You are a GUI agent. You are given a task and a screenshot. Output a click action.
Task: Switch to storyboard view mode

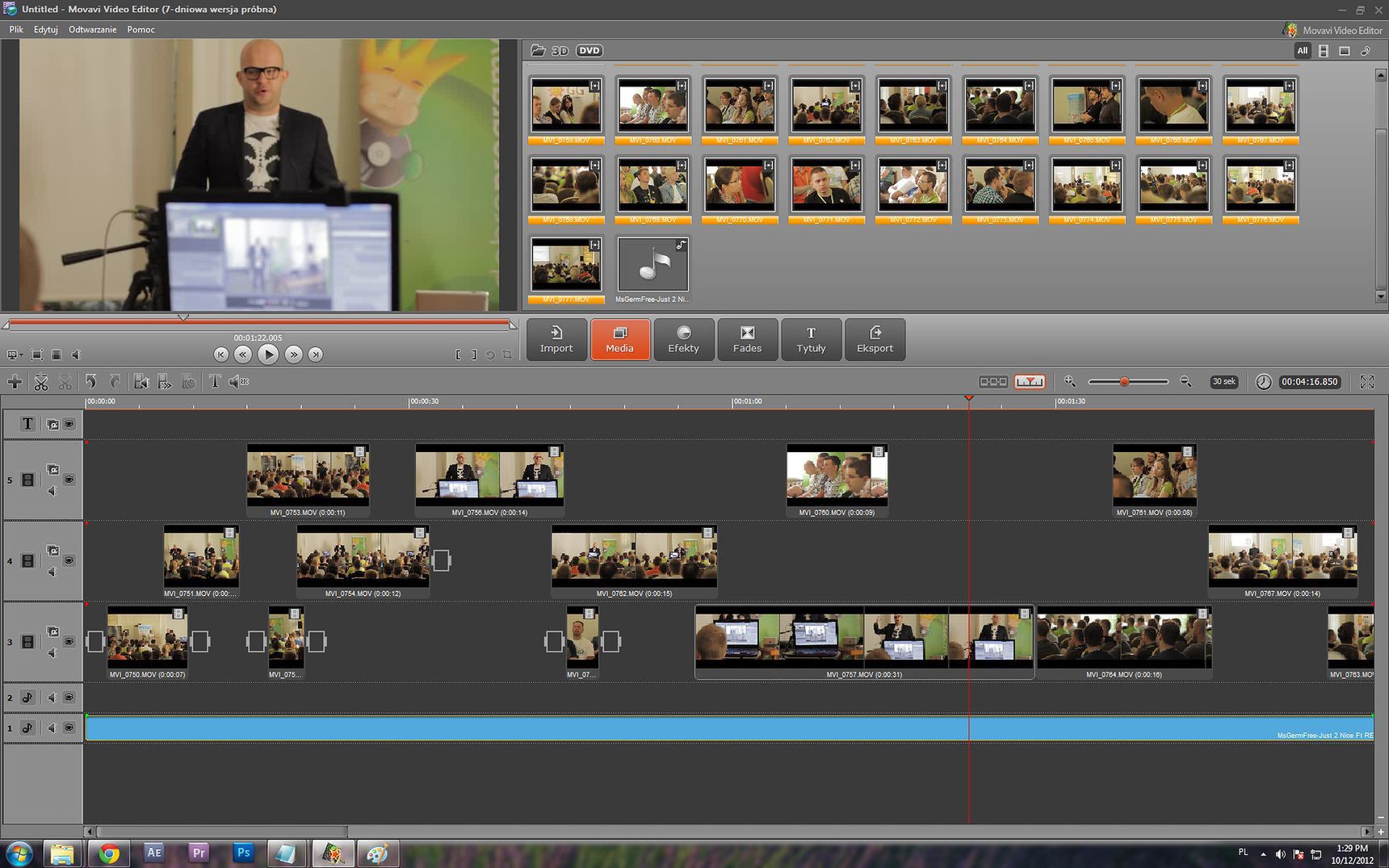pos(994,381)
